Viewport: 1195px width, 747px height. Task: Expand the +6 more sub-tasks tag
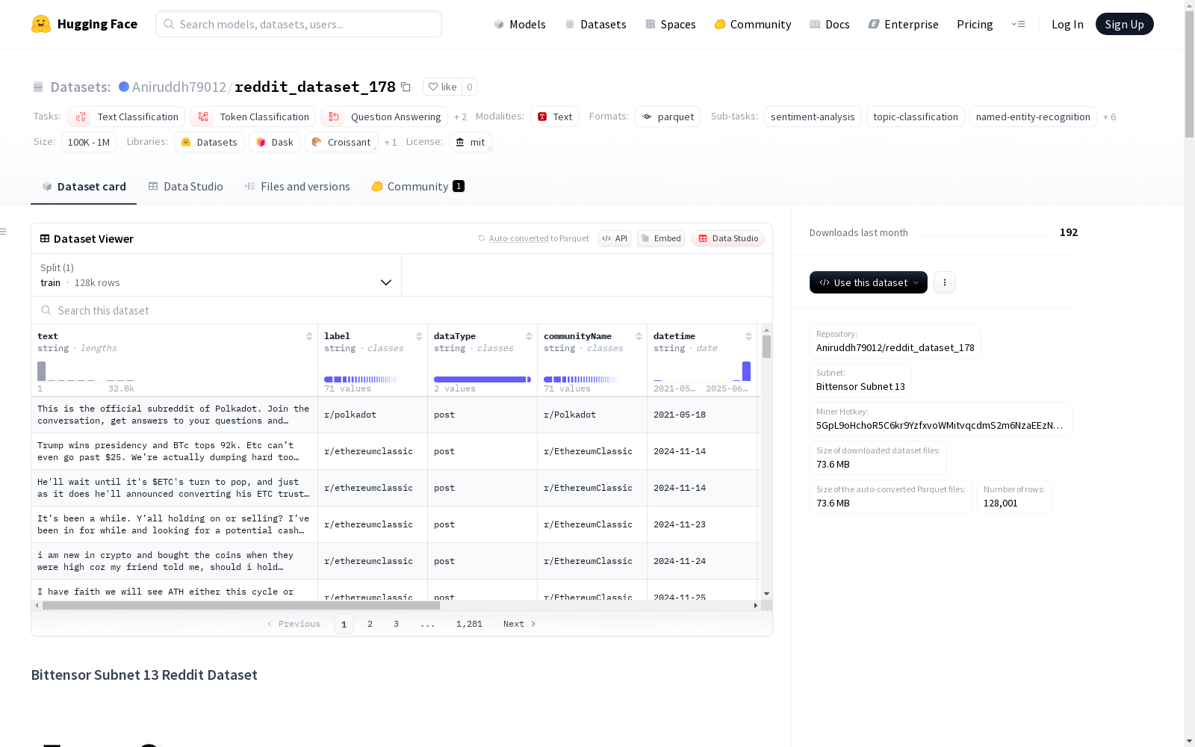click(x=1109, y=117)
